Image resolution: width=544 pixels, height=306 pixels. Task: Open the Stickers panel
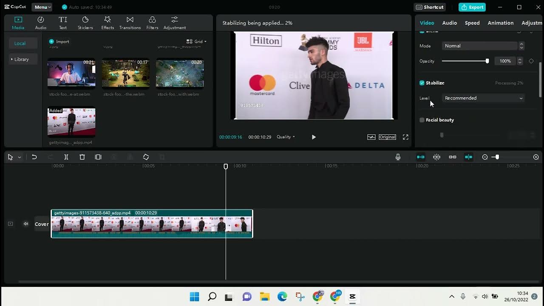click(x=85, y=23)
